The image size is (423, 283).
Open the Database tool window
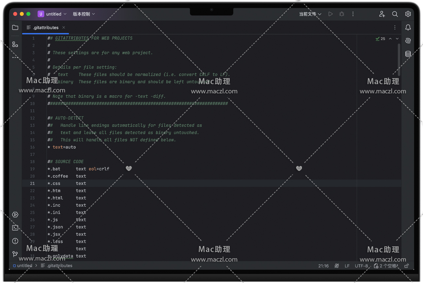408,54
